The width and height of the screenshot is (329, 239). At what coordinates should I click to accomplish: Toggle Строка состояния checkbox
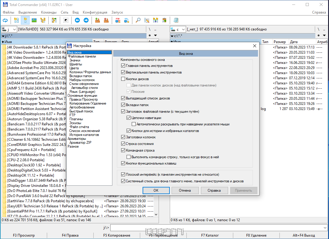[x=123, y=144]
